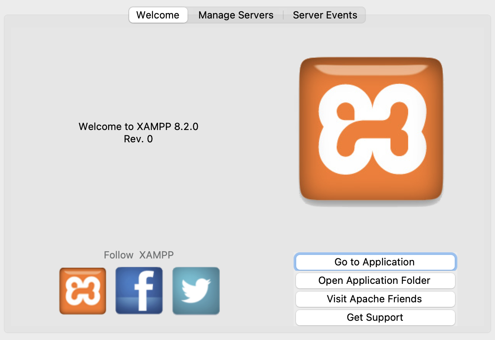The image size is (495, 340).
Task: Switch to the Manage Servers tab
Action: (x=236, y=15)
